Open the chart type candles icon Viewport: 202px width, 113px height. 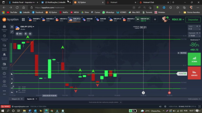pos(12,74)
